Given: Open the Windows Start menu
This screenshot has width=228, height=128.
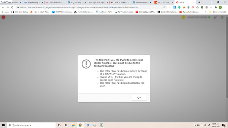Looking at the screenshot, I should 3,125.
